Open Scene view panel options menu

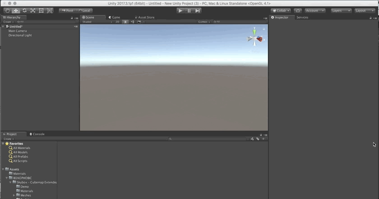(265, 18)
